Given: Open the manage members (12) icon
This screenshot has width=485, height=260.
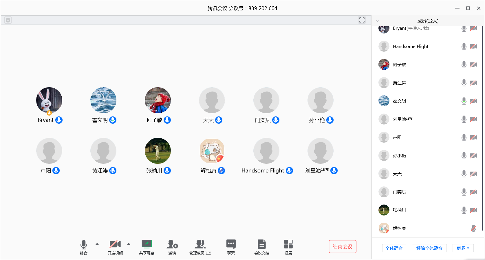Looking at the screenshot, I should point(200,245).
